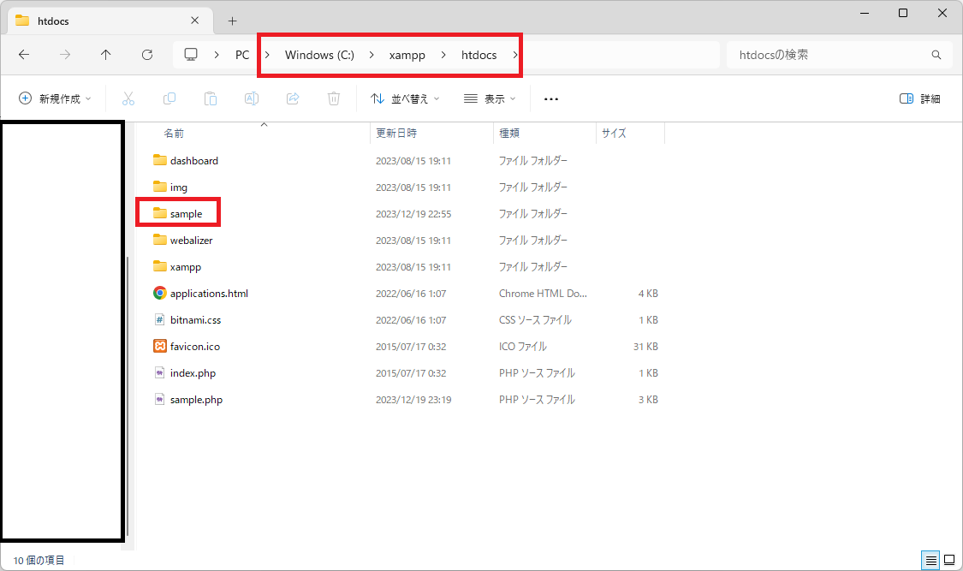Click the Up arrow to go to parent folder
963x571 pixels.
tap(105, 54)
